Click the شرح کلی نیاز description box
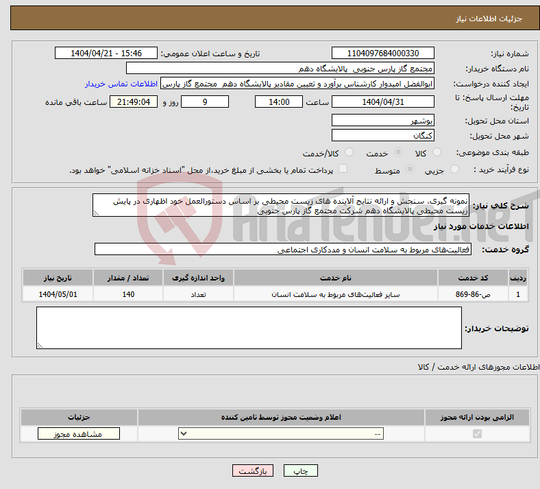 (281, 205)
